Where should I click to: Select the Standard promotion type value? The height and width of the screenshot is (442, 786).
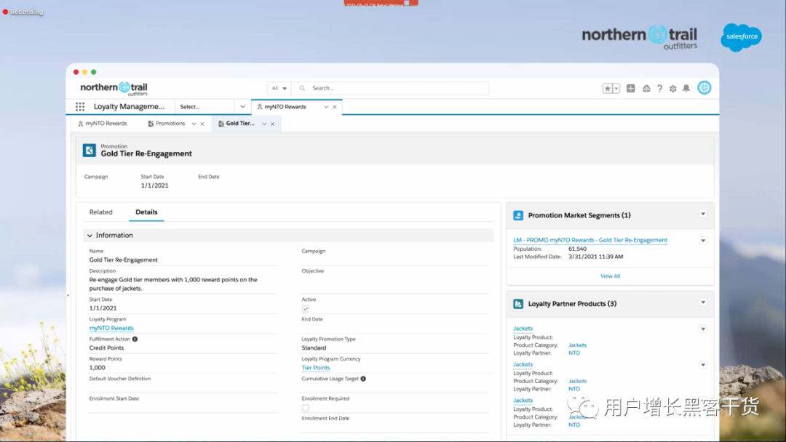pos(314,348)
